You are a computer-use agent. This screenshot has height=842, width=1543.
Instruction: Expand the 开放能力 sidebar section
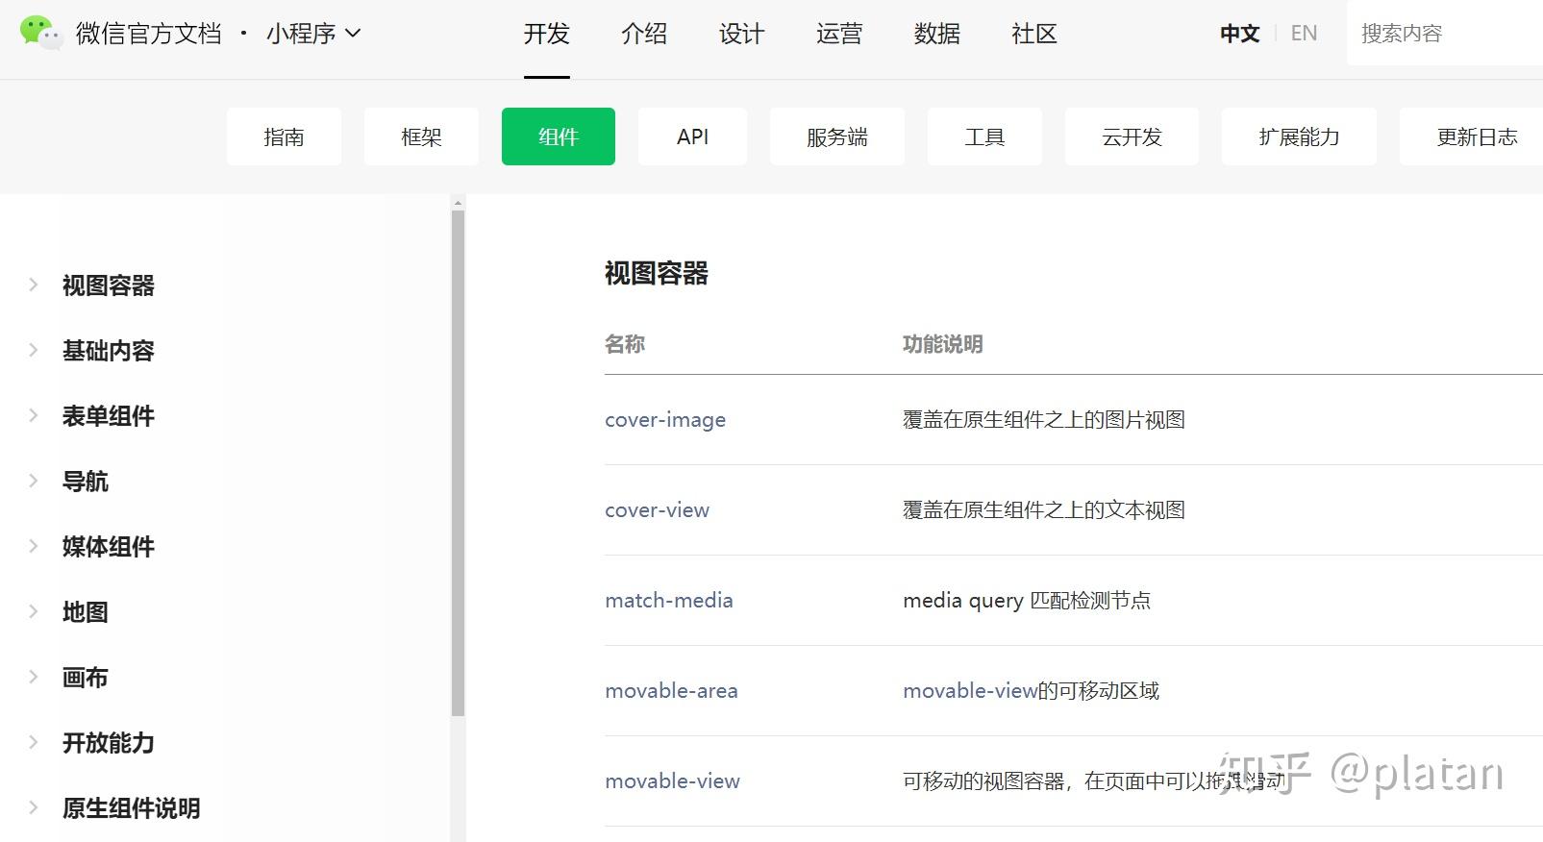108,743
